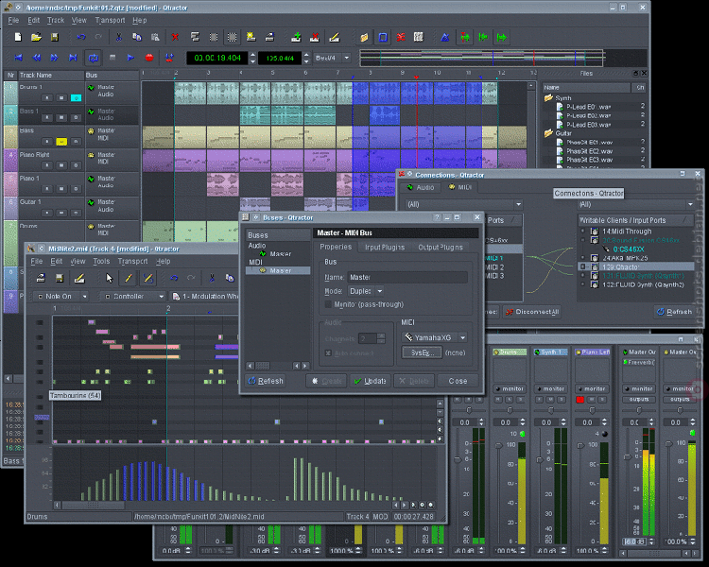Click the Refresh button in the Buses dialog

(266, 381)
